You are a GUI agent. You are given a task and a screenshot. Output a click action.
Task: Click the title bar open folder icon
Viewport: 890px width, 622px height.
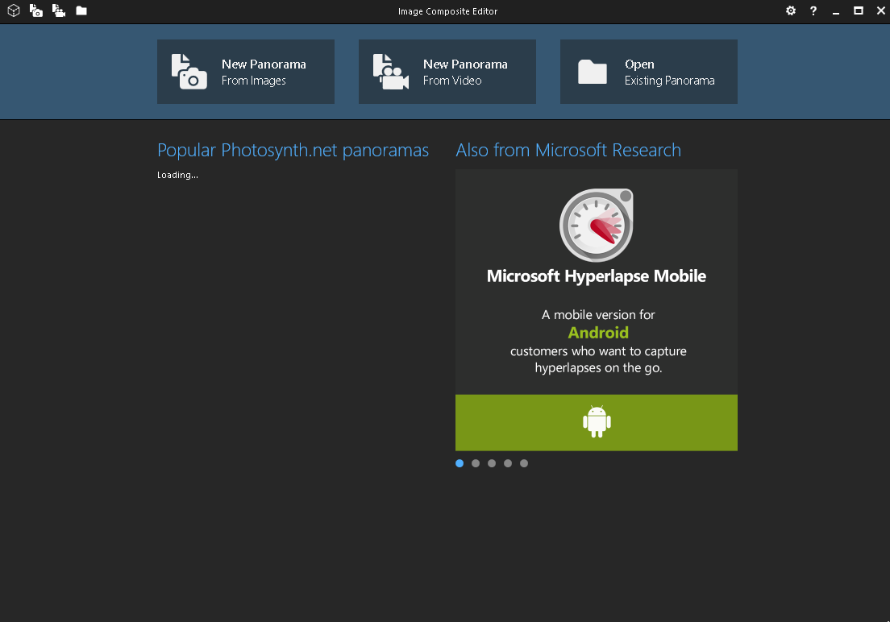click(81, 10)
